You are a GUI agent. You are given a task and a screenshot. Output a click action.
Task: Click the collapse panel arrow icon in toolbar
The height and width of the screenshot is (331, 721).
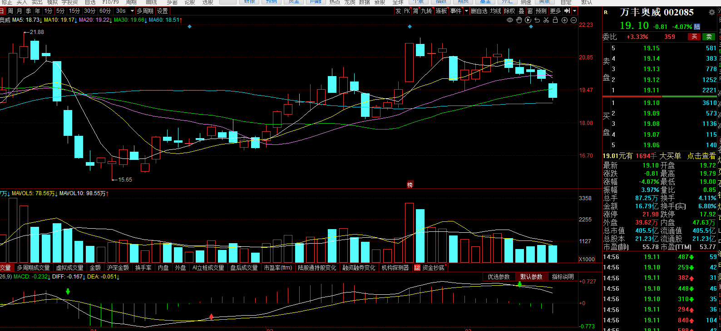tap(567, 11)
